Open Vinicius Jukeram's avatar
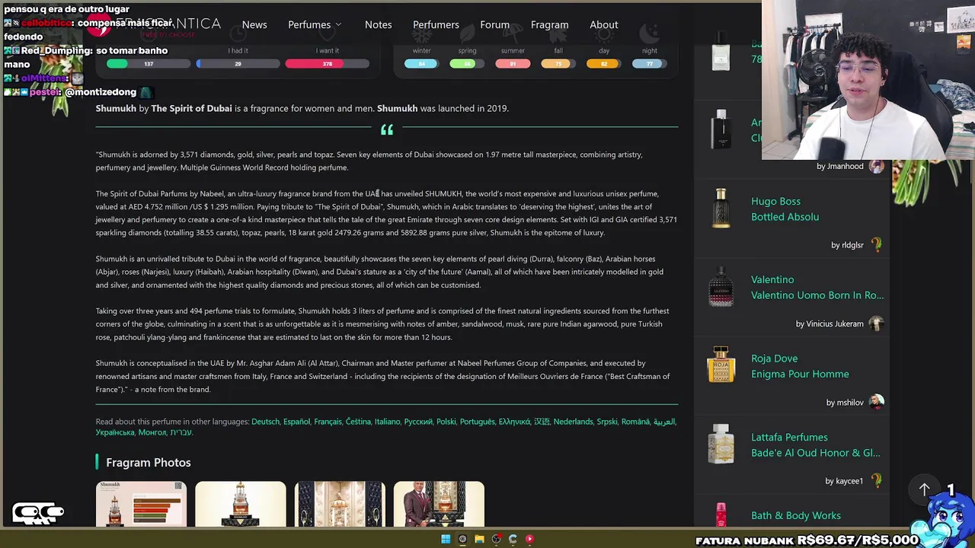This screenshot has width=975, height=548. [x=877, y=323]
